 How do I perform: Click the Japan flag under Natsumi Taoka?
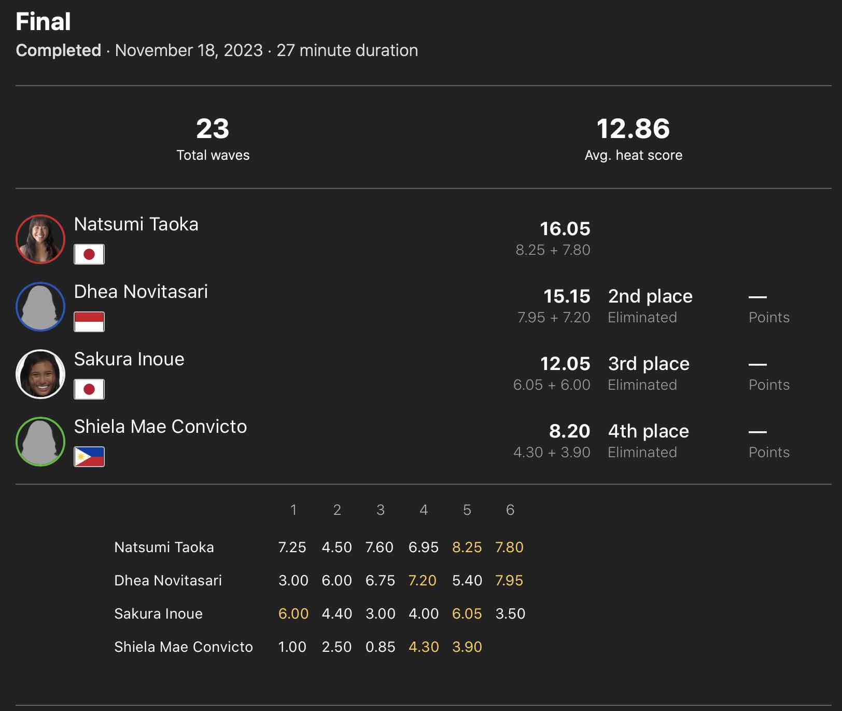point(89,254)
